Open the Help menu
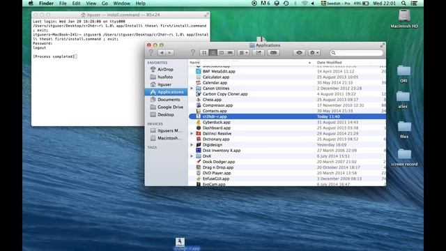 point(141,3)
